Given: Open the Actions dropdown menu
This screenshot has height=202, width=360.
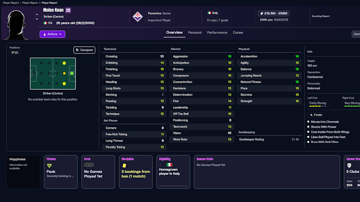Looking at the screenshot, I should [52, 34].
